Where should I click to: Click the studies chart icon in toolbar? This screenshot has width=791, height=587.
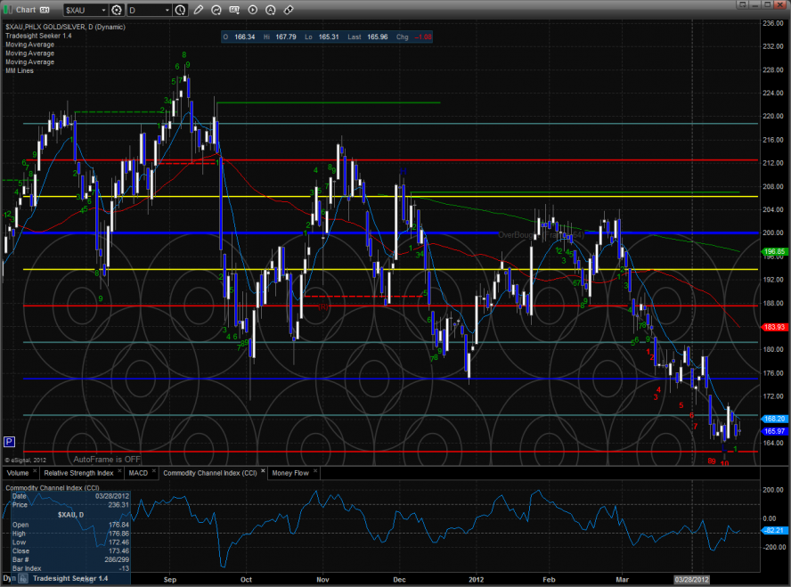pos(218,10)
